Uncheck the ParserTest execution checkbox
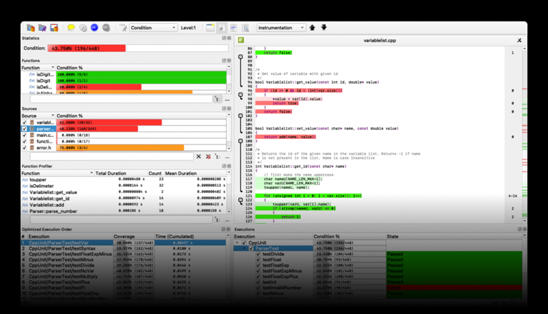 coord(251,248)
